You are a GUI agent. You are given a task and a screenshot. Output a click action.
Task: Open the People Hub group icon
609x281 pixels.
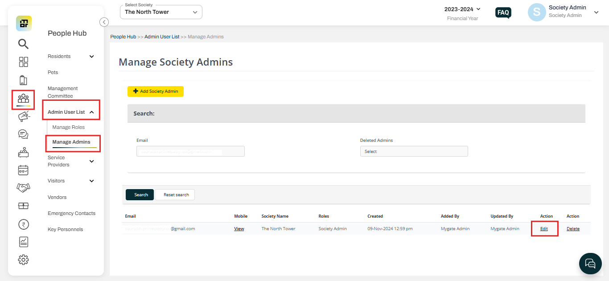click(x=23, y=99)
